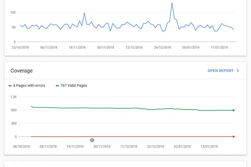Click the chevron arrow beside OPEN REPORT
Screen dimensions: 251x167
click(238, 71)
